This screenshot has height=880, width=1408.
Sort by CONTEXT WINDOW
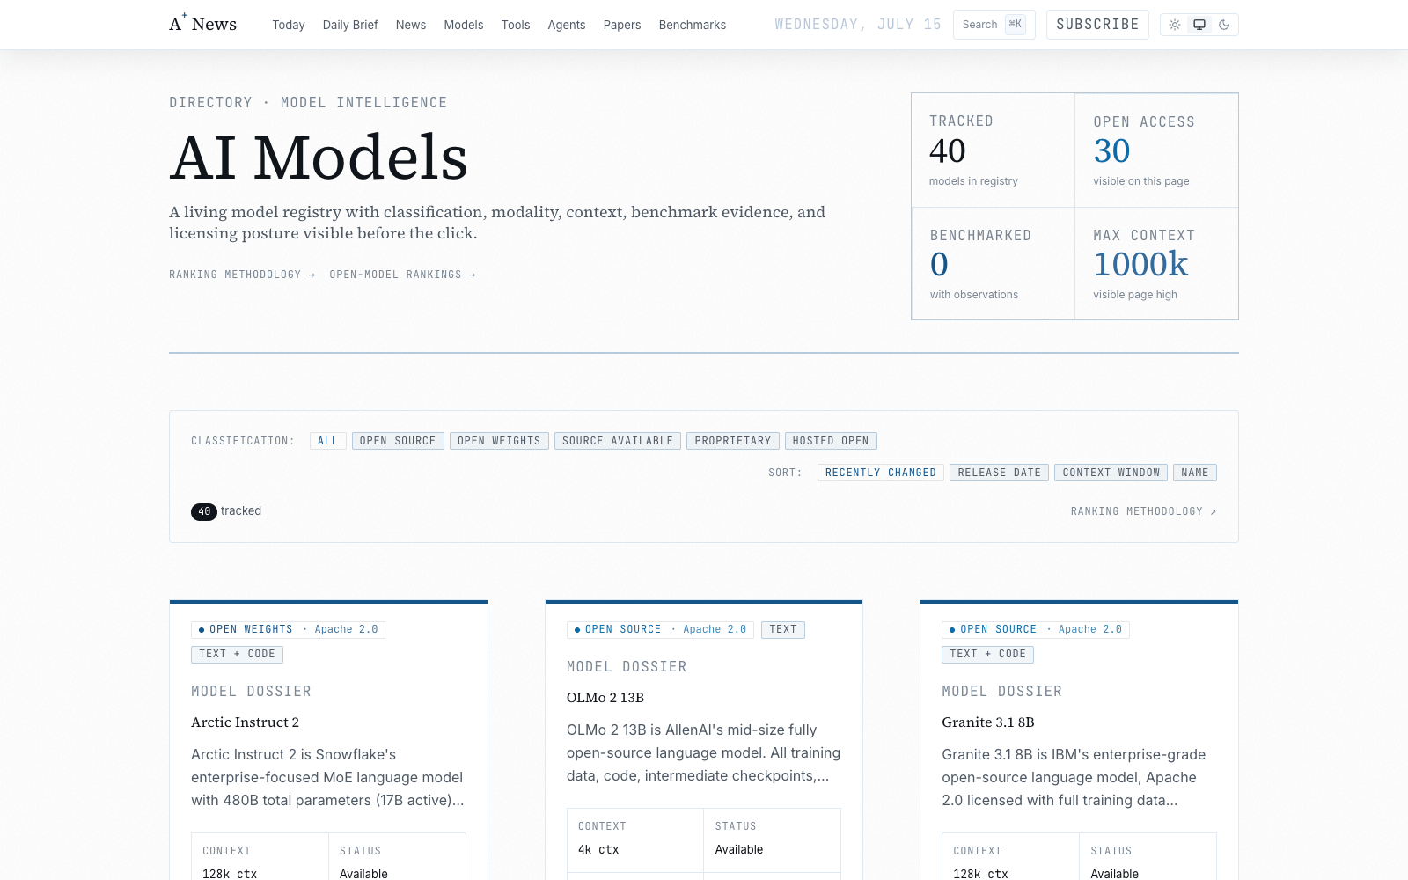coord(1111,473)
